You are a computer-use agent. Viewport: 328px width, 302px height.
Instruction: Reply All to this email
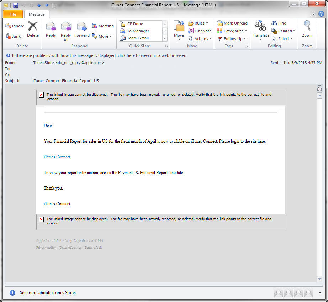click(66, 30)
